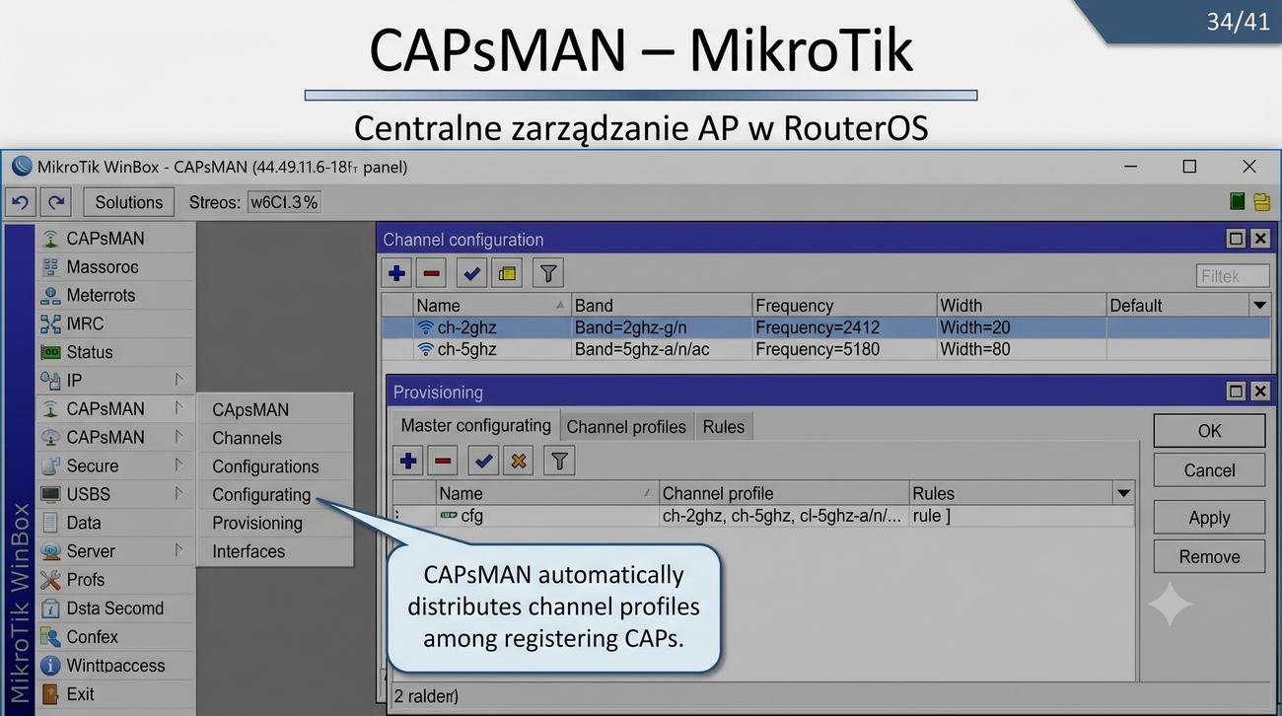Click Remove in Provisioning window

click(x=1209, y=557)
